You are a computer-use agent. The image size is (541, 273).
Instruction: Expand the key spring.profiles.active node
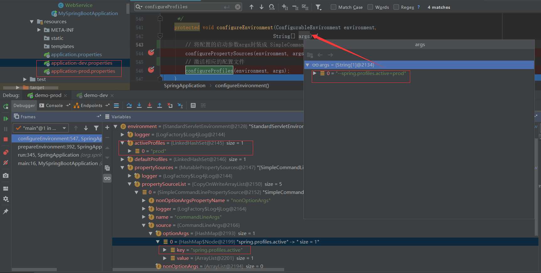pos(165,250)
